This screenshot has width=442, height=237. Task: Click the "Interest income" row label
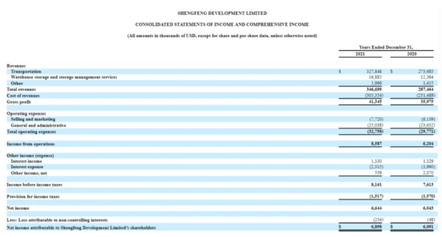[26, 161]
